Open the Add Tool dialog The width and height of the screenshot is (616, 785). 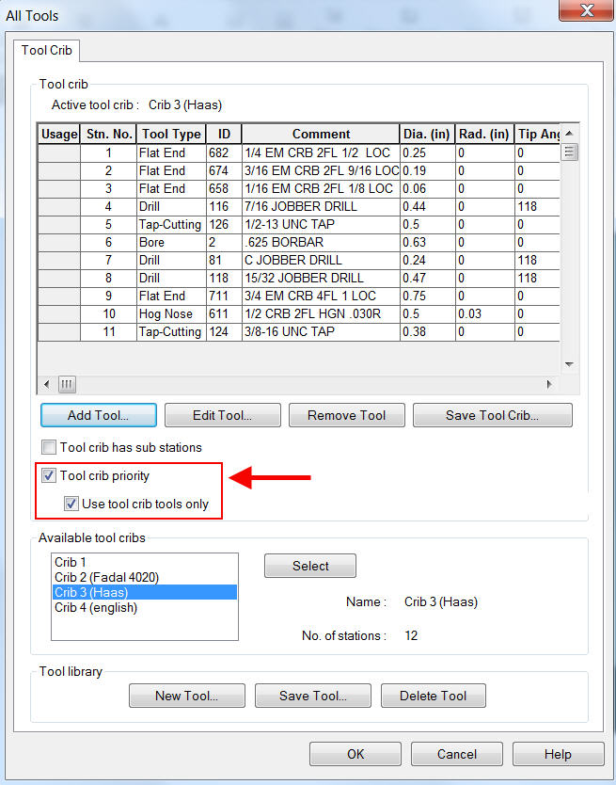99,415
